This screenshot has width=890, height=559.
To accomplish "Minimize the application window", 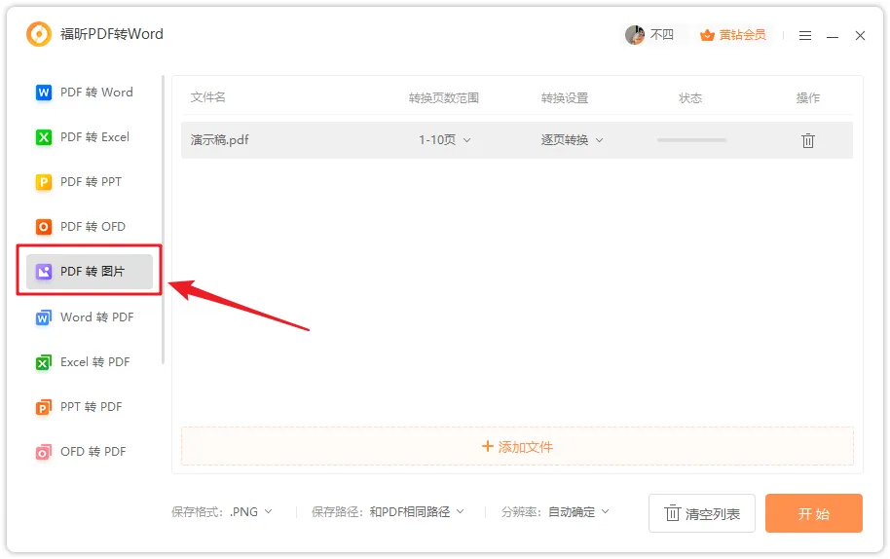I will [x=833, y=36].
